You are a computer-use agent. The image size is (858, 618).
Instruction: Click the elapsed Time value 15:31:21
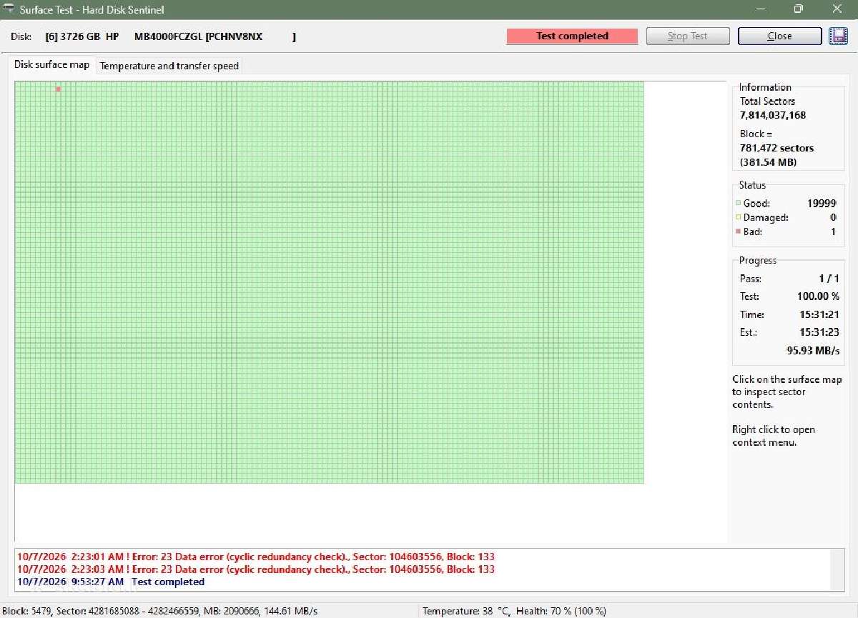pos(819,314)
